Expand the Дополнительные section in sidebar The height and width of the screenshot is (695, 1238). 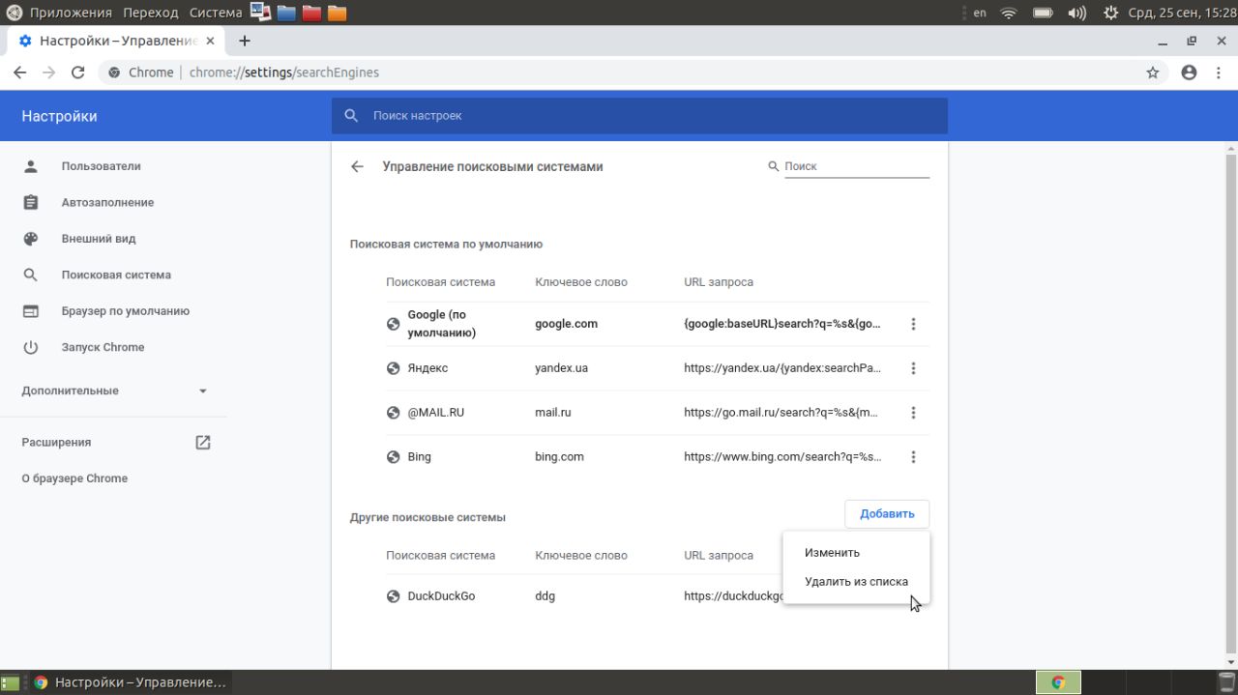pos(114,391)
